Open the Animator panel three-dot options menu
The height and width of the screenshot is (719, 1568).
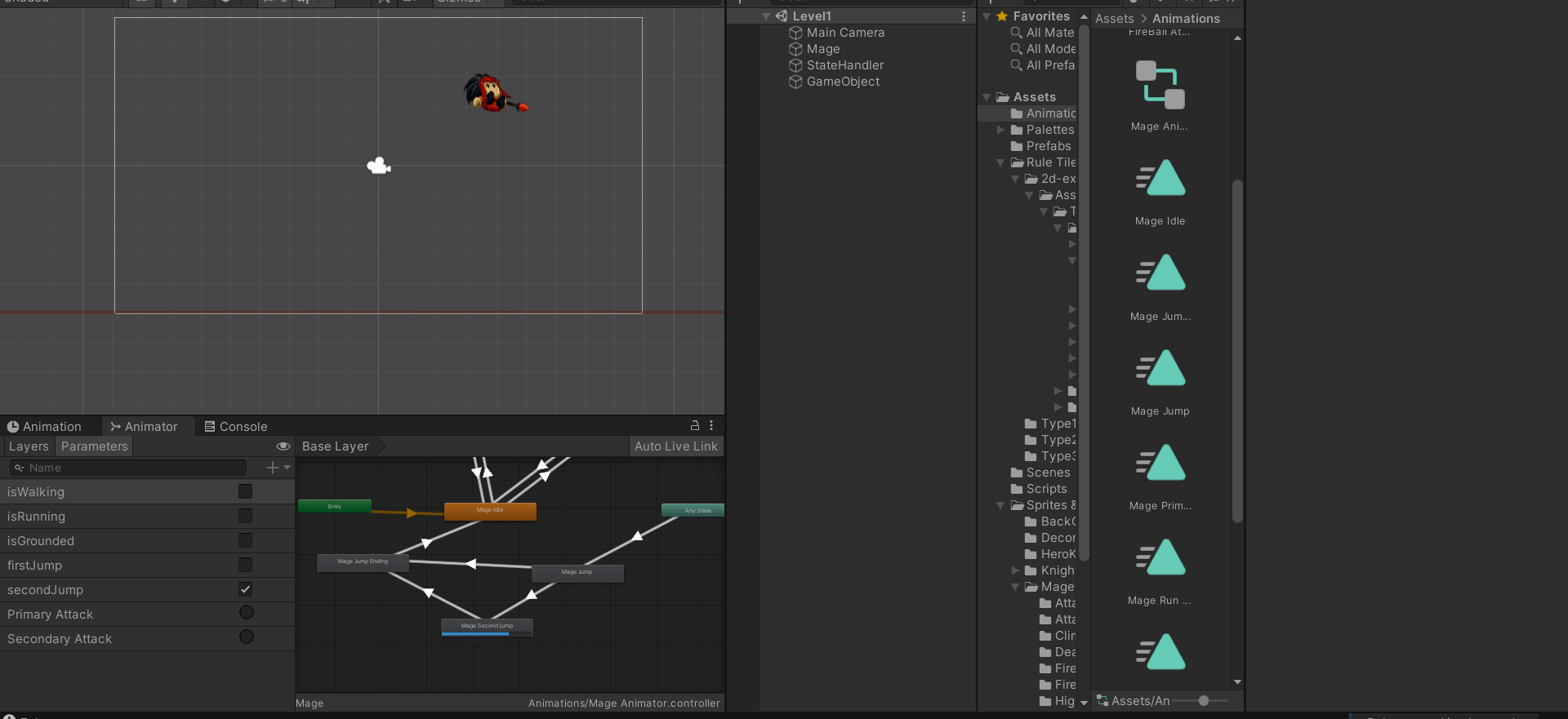point(711,426)
